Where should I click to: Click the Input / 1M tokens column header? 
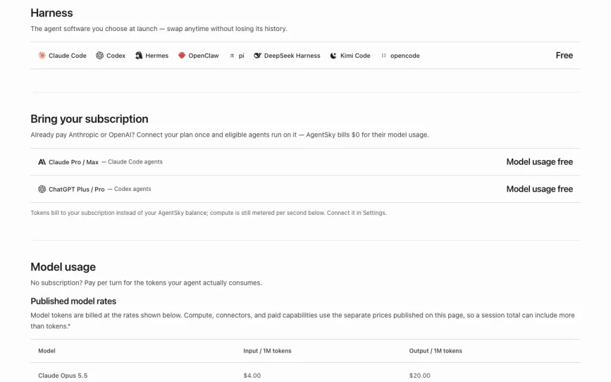click(267, 351)
